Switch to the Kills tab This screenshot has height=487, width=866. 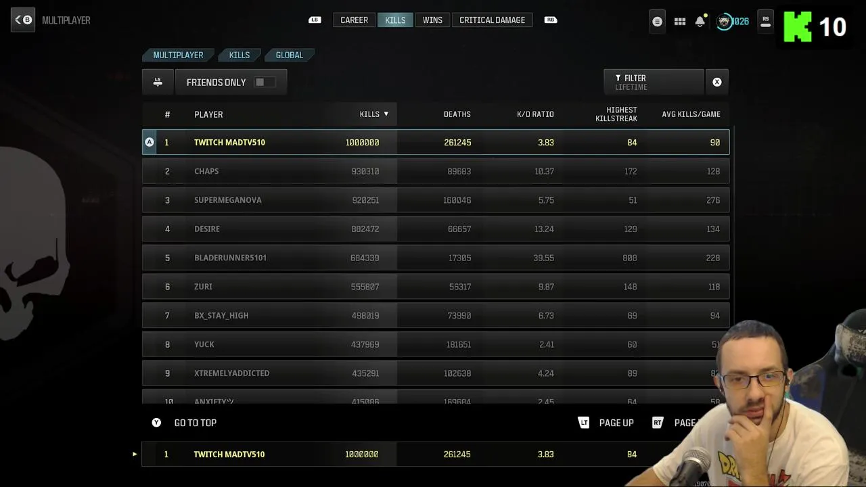[x=395, y=20]
